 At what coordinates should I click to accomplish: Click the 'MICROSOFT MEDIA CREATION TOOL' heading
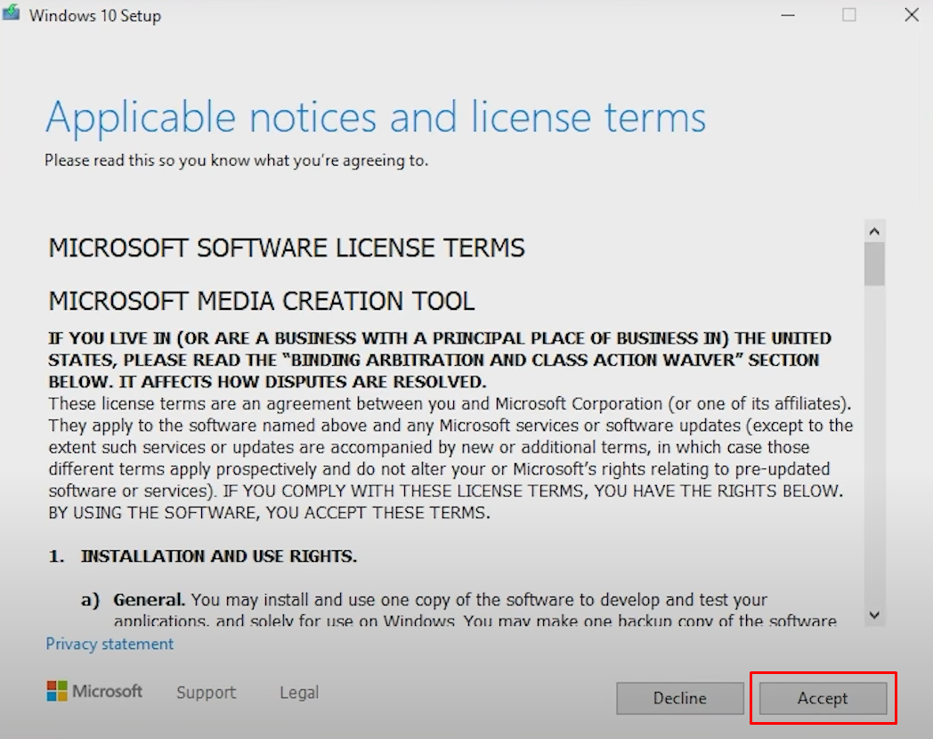pyautogui.click(x=262, y=301)
